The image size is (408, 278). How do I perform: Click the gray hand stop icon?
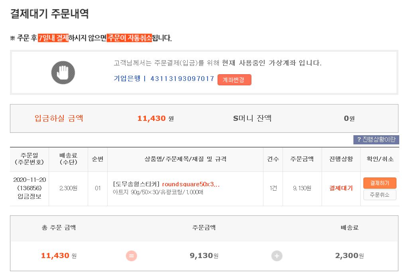tap(63, 73)
